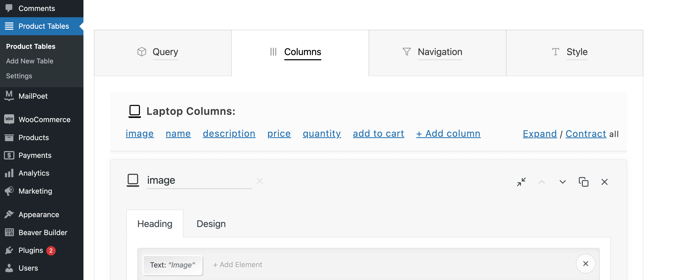This screenshot has width=682, height=280.
Task: Duplicate the image column
Action: [x=584, y=182]
